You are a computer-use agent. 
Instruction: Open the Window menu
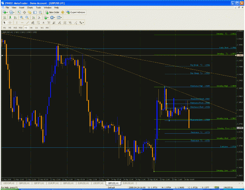[47, 7]
